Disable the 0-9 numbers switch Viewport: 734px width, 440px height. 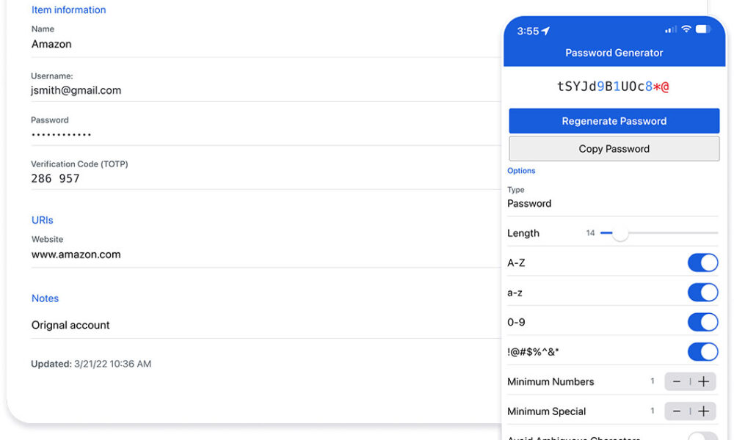click(702, 322)
